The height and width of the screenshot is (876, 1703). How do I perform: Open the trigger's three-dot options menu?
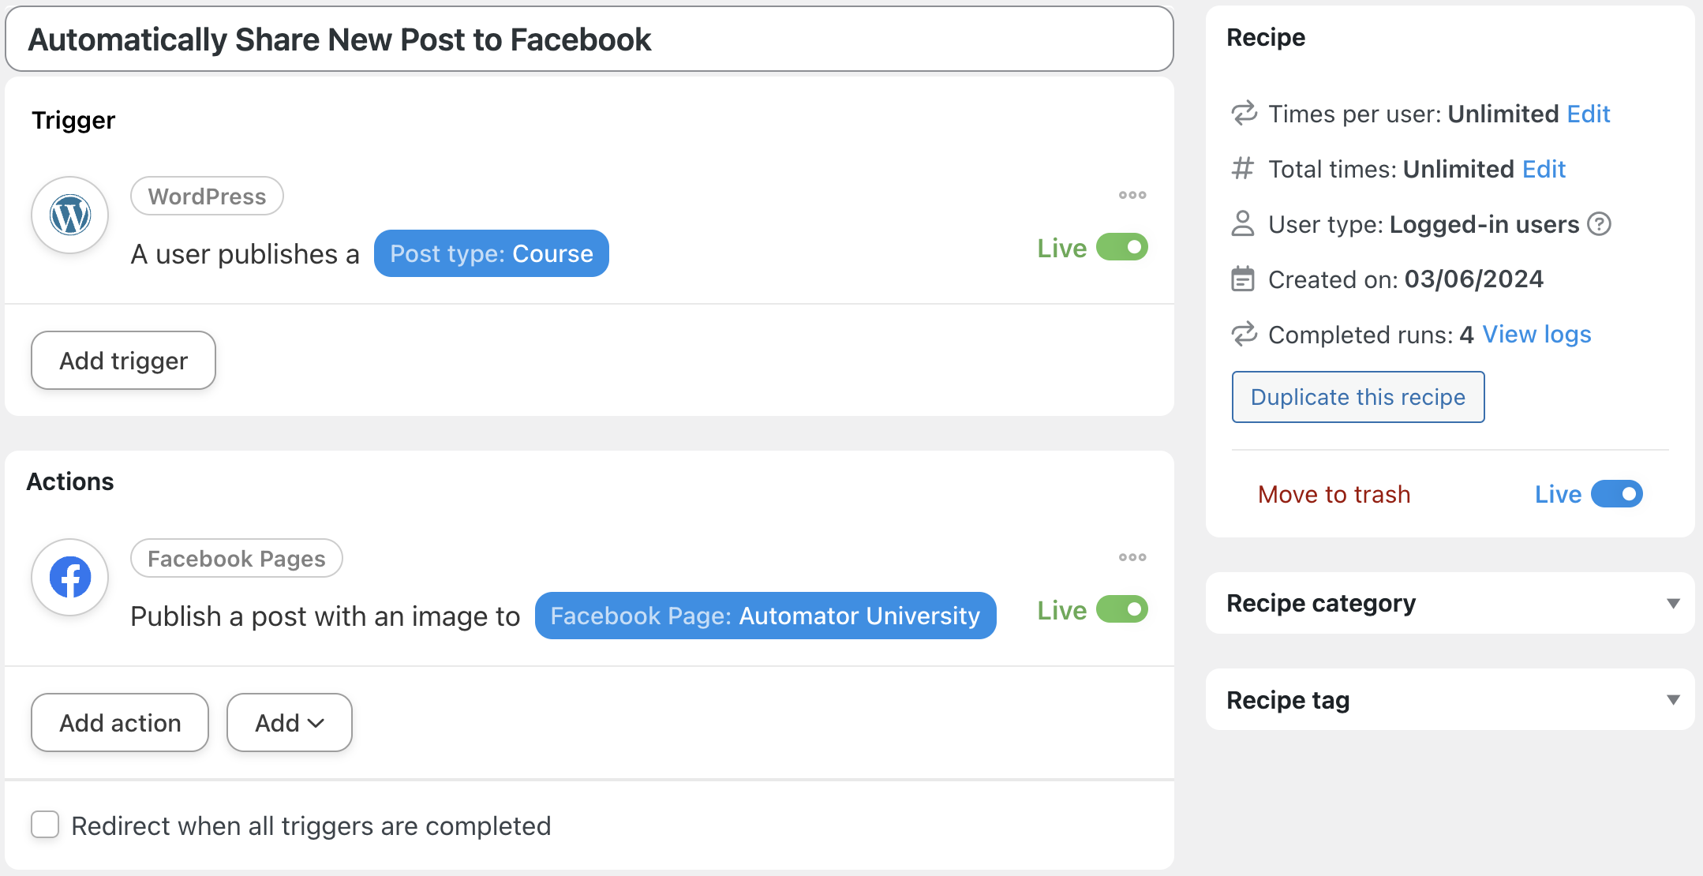[x=1132, y=195]
